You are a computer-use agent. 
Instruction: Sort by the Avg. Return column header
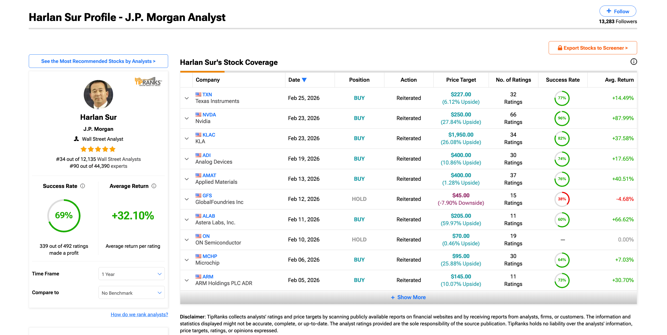click(619, 80)
